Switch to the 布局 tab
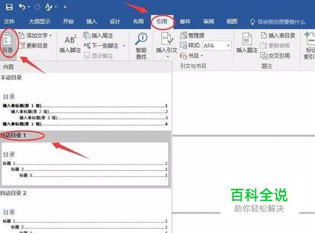This screenshot has width=315, height=233. [x=139, y=21]
